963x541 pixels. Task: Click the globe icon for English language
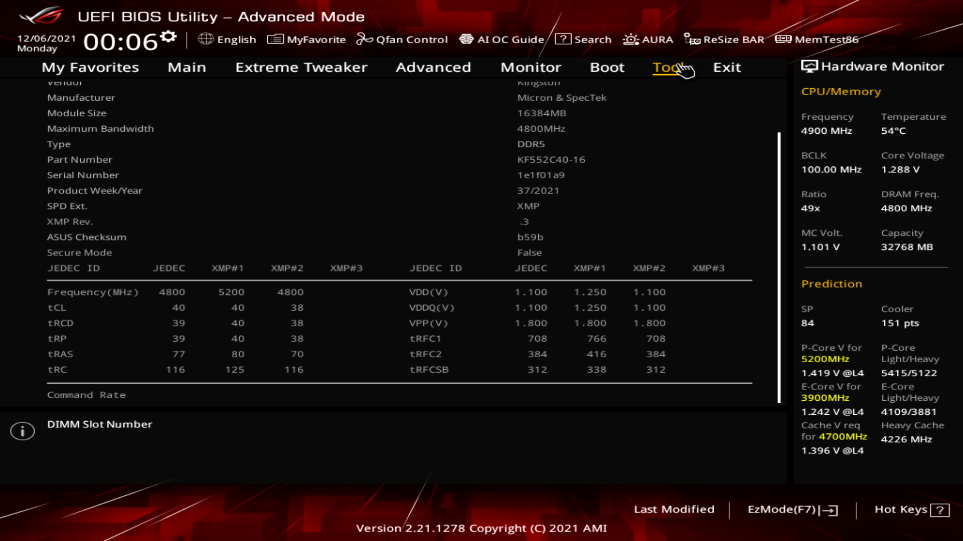(206, 39)
